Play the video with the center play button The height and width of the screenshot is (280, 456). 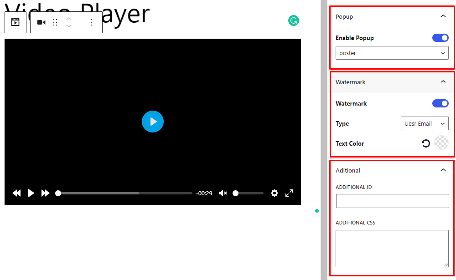point(152,121)
